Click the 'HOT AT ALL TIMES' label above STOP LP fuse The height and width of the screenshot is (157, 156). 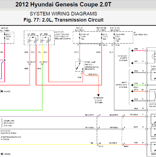(80, 29)
